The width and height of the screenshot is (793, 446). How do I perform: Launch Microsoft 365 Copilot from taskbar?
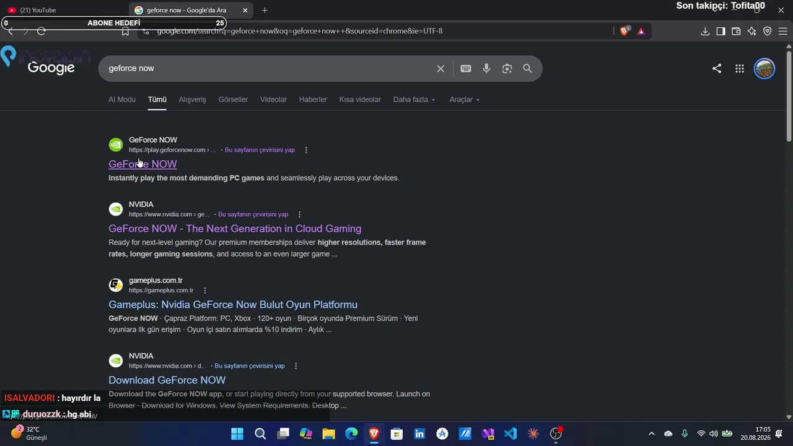click(x=306, y=434)
